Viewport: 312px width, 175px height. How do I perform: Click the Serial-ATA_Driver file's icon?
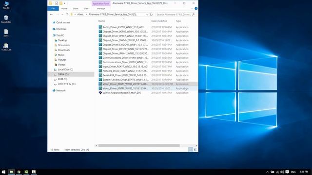[100, 75]
